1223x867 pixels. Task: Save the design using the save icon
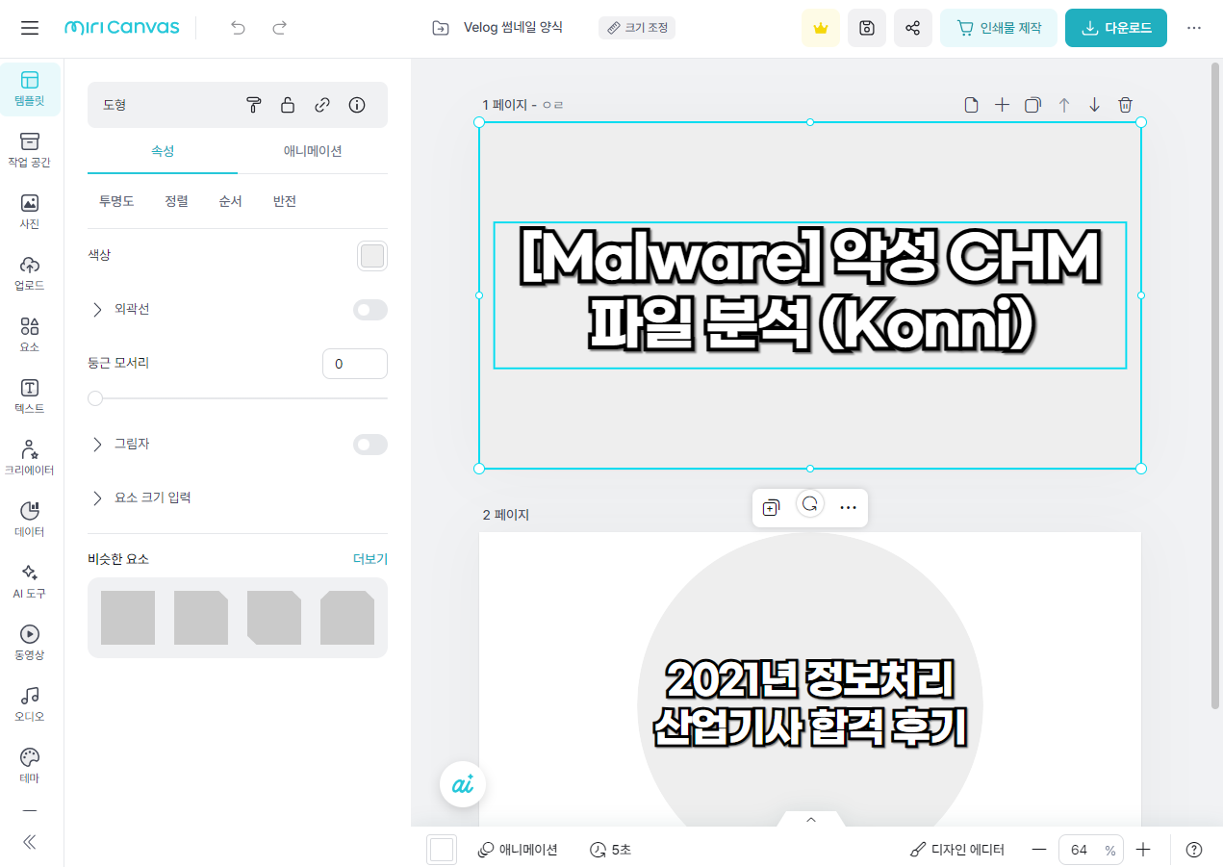coord(866,28)
